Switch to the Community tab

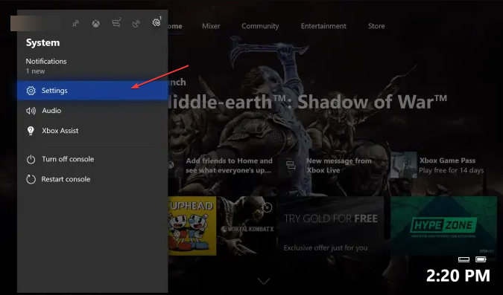pos(260,26)
